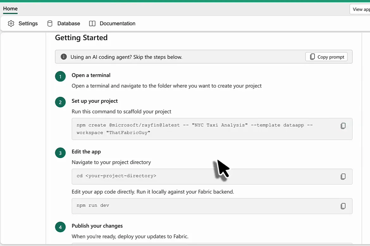Open Database in the toolbar
370x246 pixels.
[64, 23]
